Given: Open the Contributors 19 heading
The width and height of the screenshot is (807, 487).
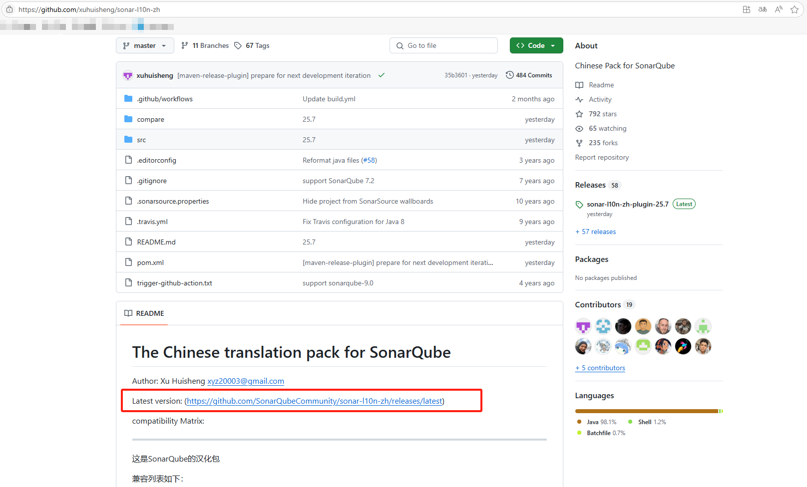Looking at the screenshot, I should pyautogui.click(x=604, y=304).
